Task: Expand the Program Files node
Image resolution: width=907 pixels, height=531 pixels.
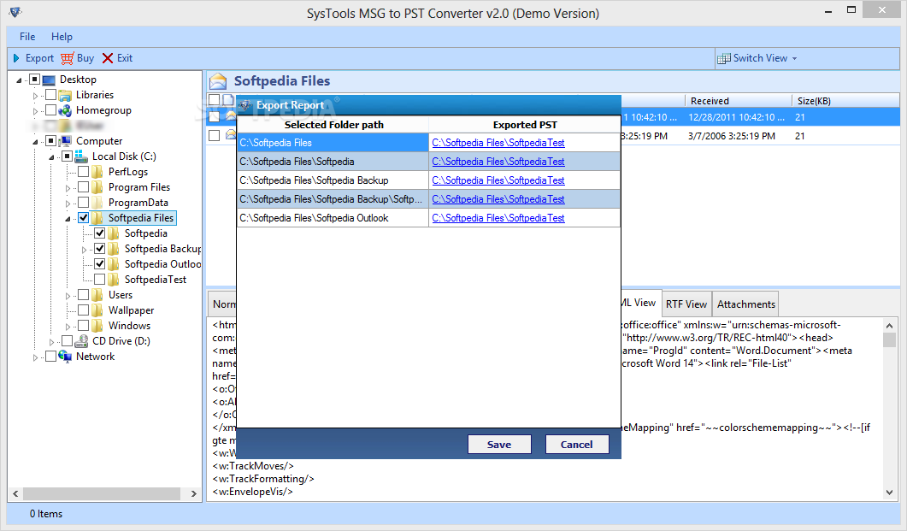Action: click(x=68, y=188)
